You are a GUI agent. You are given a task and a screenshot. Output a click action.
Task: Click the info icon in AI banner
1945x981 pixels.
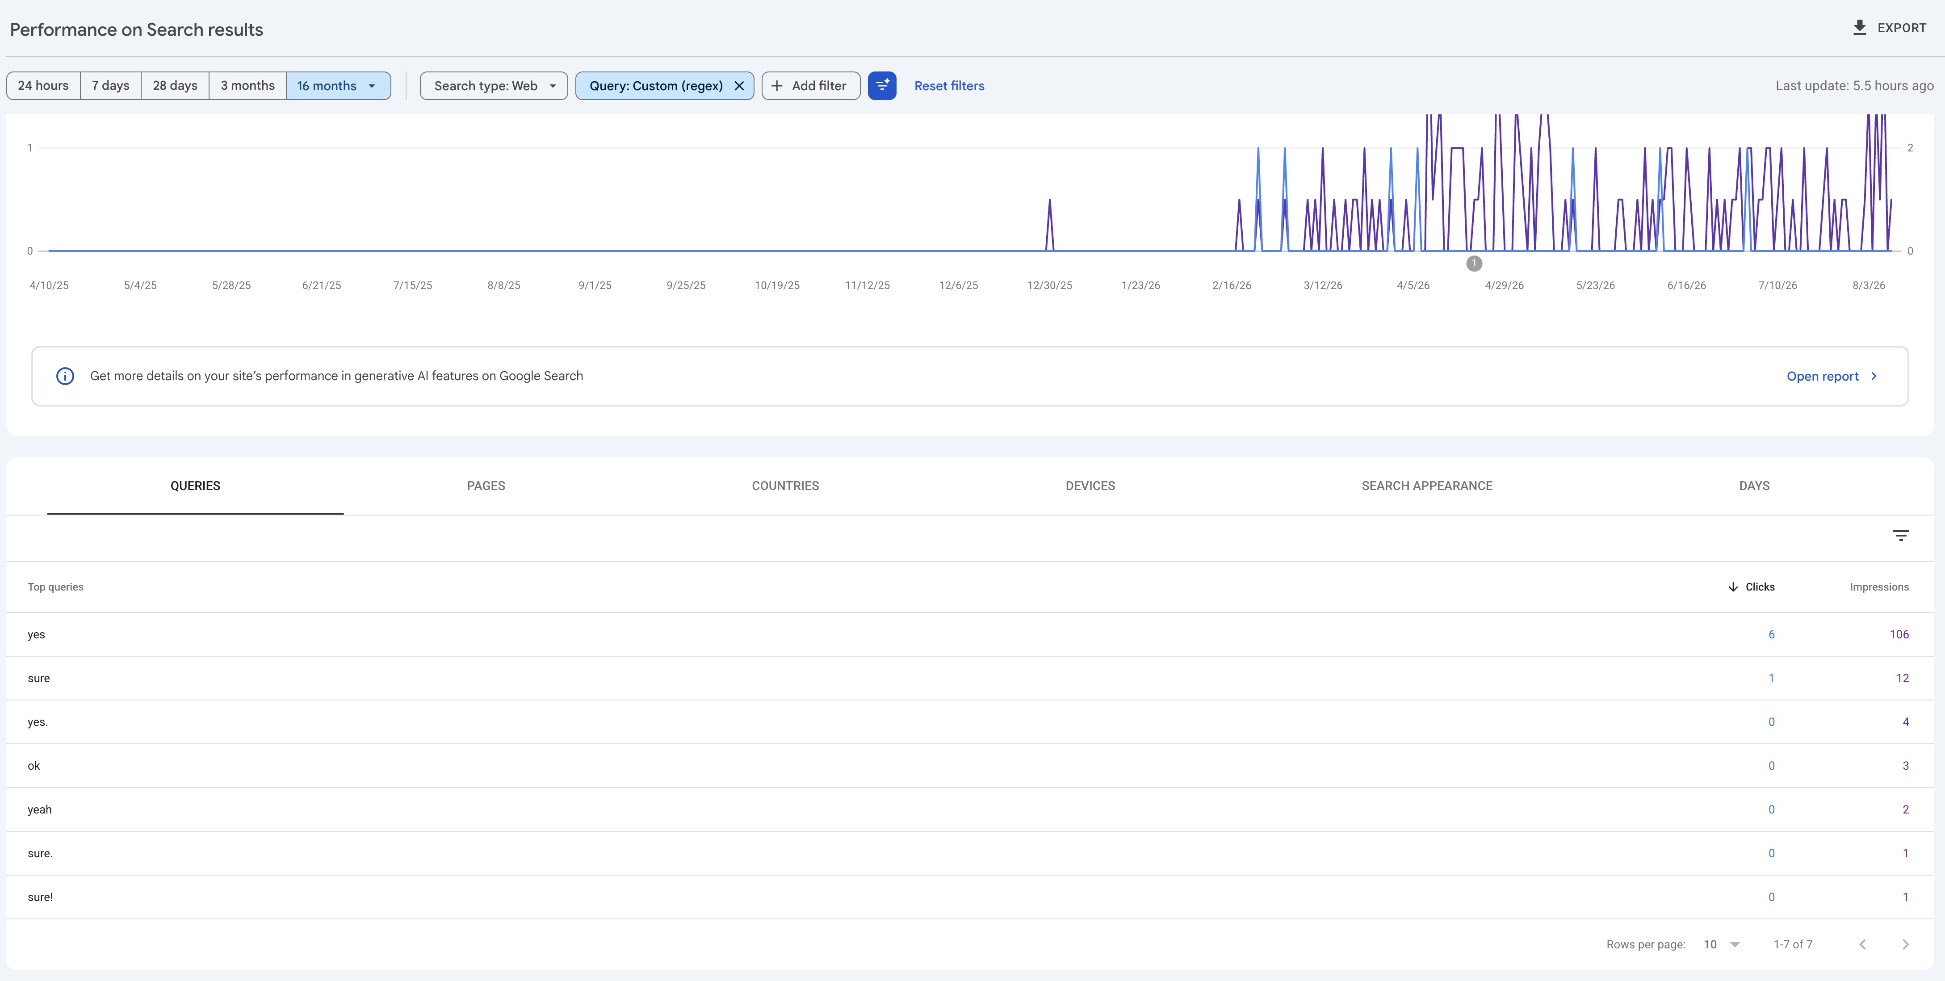[65, 376]
